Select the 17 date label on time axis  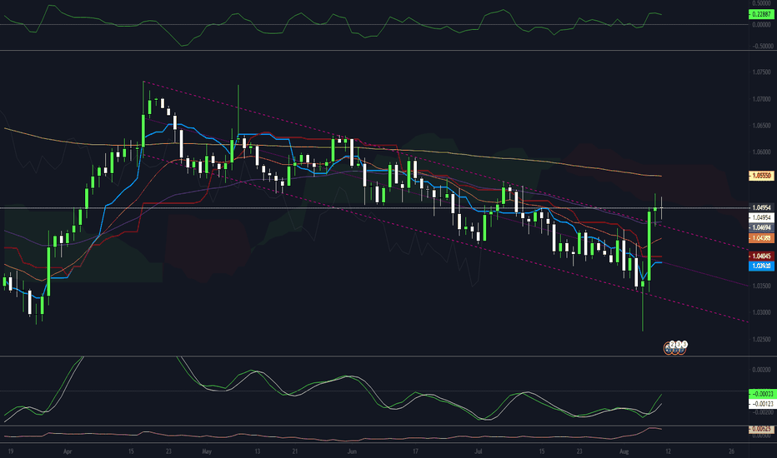(415, 451)
